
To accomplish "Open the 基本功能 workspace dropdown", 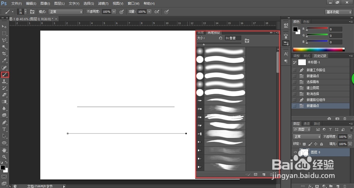I will [x=338, y=12].
